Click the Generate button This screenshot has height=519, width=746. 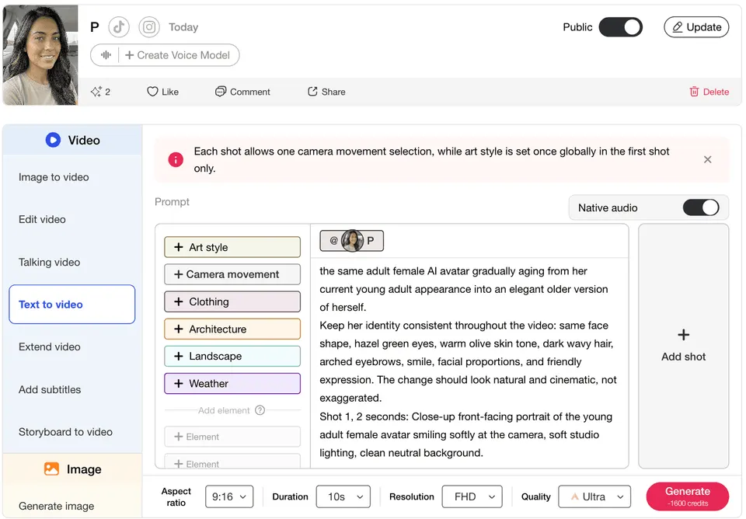[x=688, y=496]
